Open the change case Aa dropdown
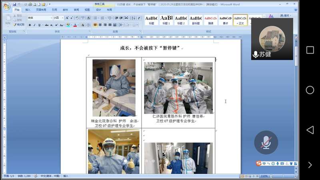Image resolution: width=320 pixels, height=180 pixels. click(x=62, y=25)
